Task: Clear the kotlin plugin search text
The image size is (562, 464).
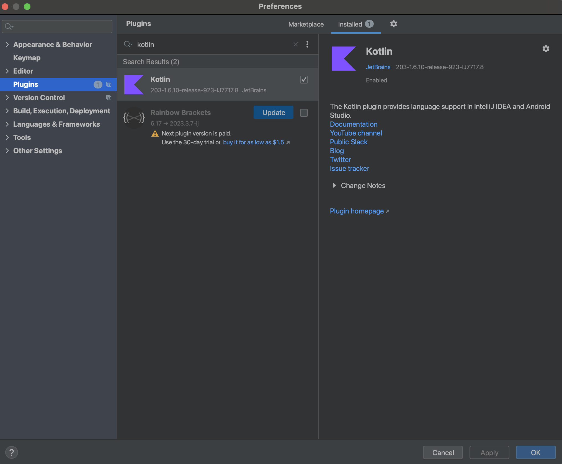Action: (x=295, y=44)
